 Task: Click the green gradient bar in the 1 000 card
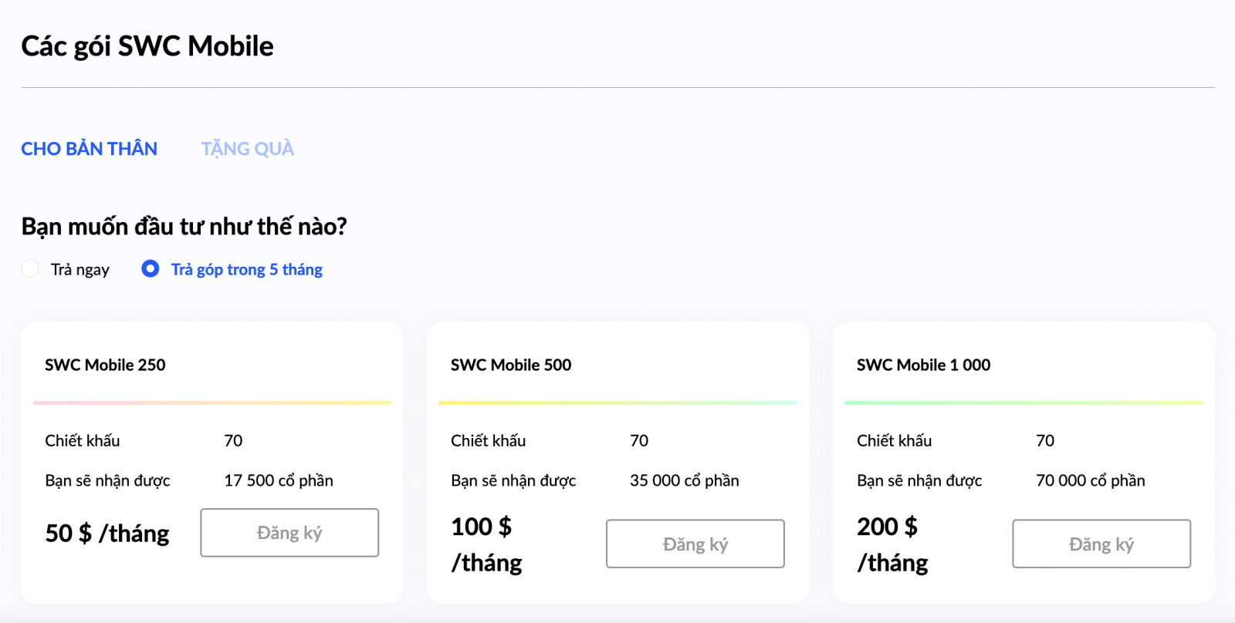[x=1024, y=402]
